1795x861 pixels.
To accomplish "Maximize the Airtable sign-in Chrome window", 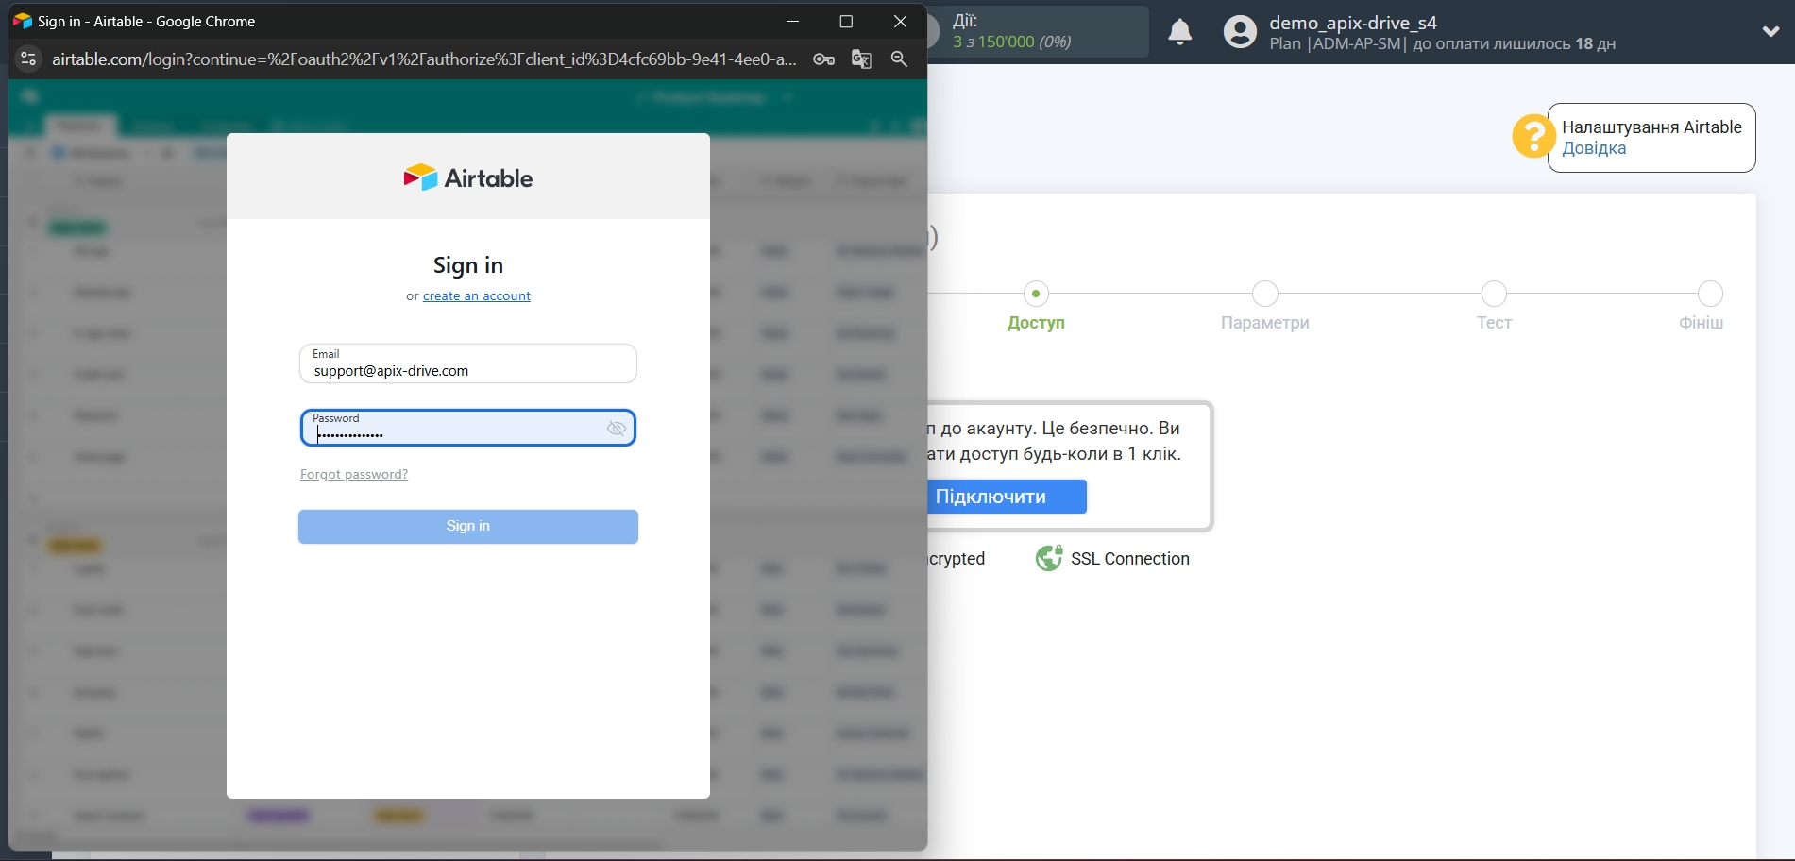I will (x=846, y=21).
